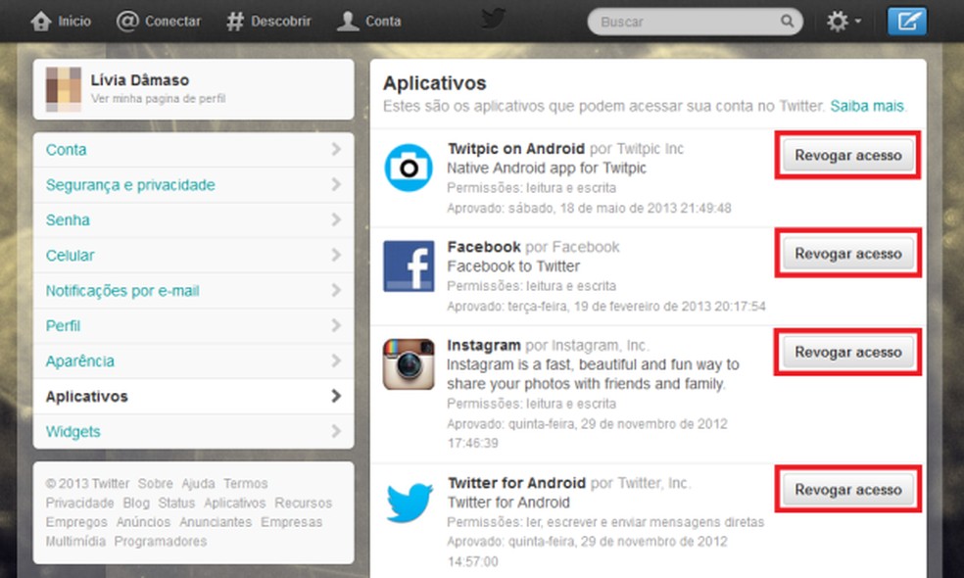Open the Privacidade footer link
This screenshot has width=964, height=578.
click(80, 503)
